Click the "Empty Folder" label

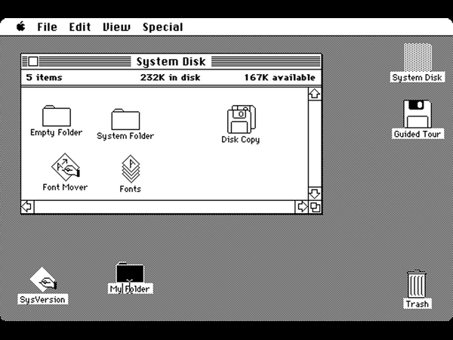click(57, 133)
